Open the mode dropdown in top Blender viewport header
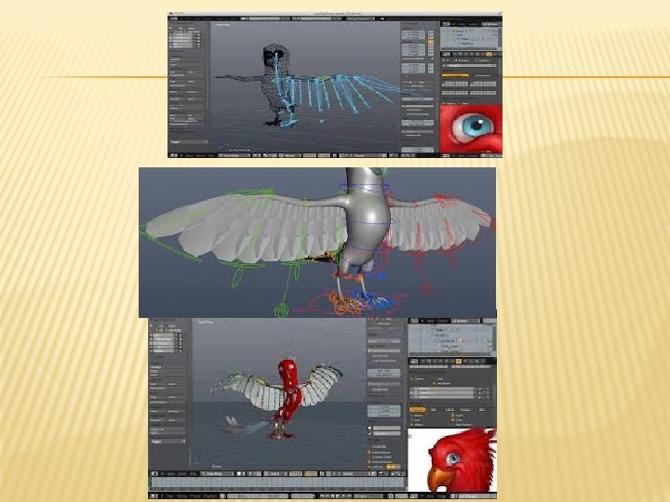Screen dimensions: 670x502 (234, 155)
